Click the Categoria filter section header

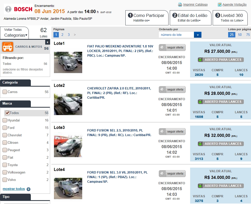point(15,83)
